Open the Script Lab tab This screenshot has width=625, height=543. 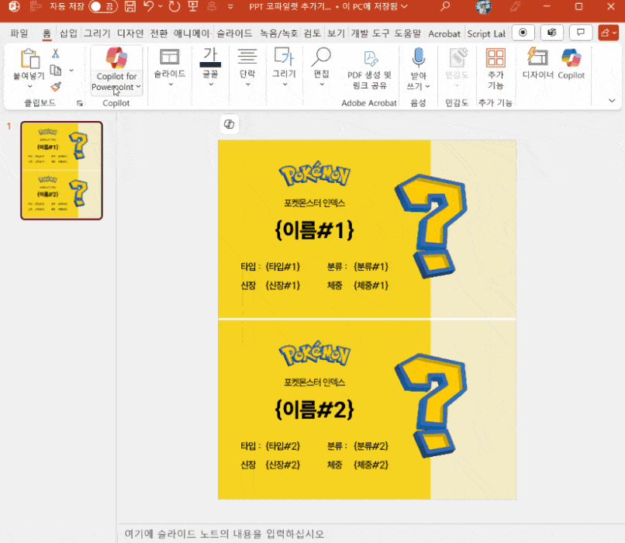pos(486,33)
